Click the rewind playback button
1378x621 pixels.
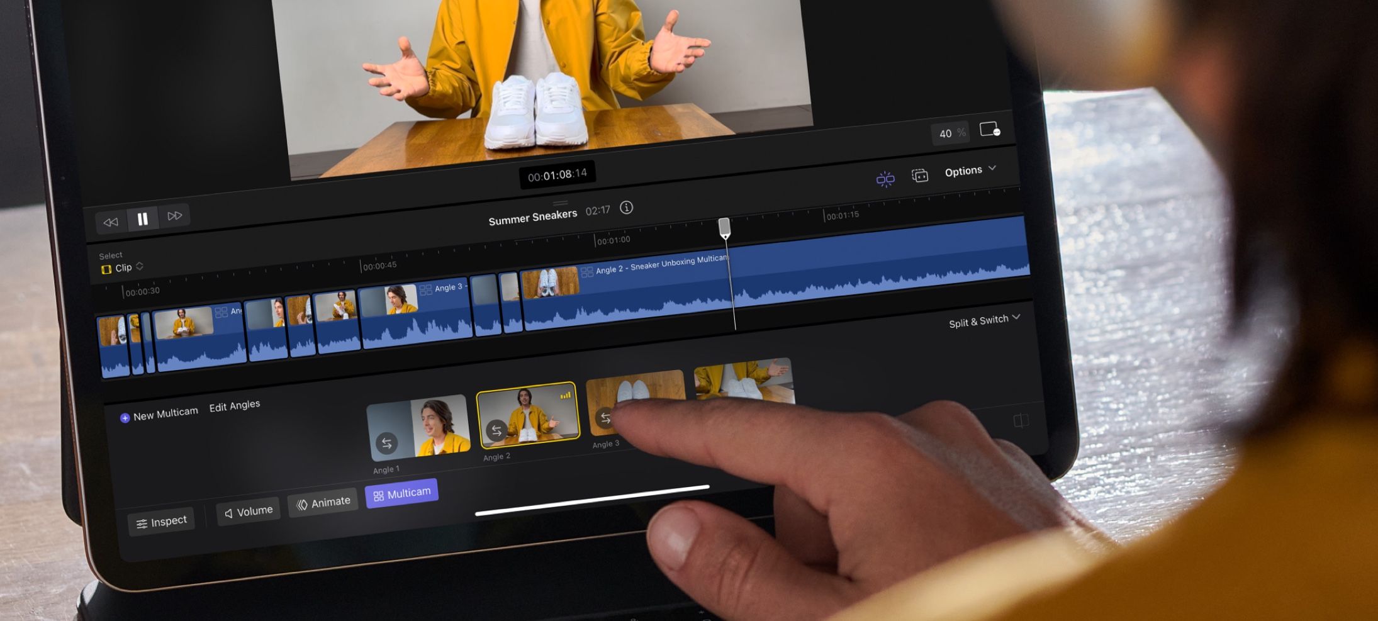pos(111,222)
